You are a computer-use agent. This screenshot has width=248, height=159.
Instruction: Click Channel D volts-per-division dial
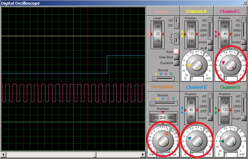(x=230, y=141)
